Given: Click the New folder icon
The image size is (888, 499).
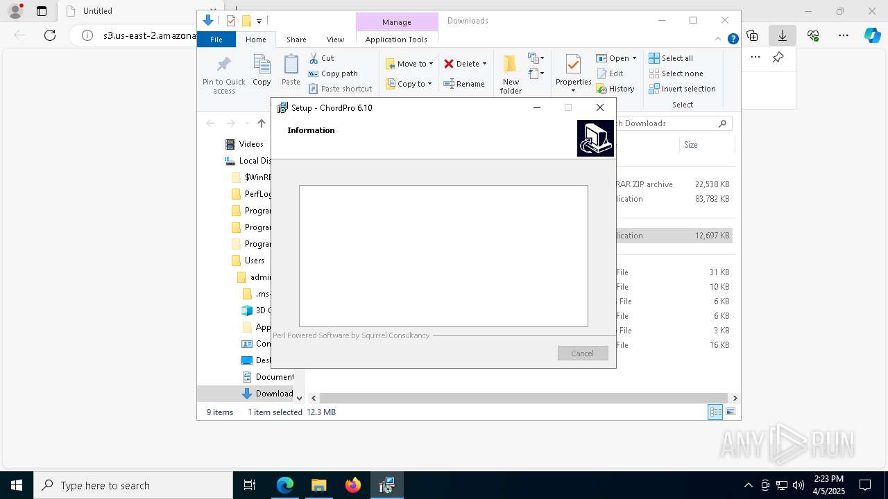Looking at the screenshot, I should click(x=510, y=64).
